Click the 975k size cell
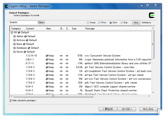 80,56
